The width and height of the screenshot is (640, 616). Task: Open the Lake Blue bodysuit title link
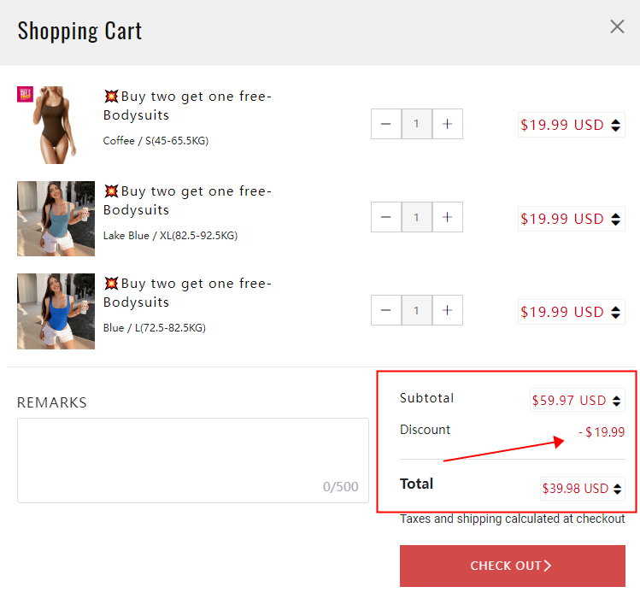(x=187, y=201)
